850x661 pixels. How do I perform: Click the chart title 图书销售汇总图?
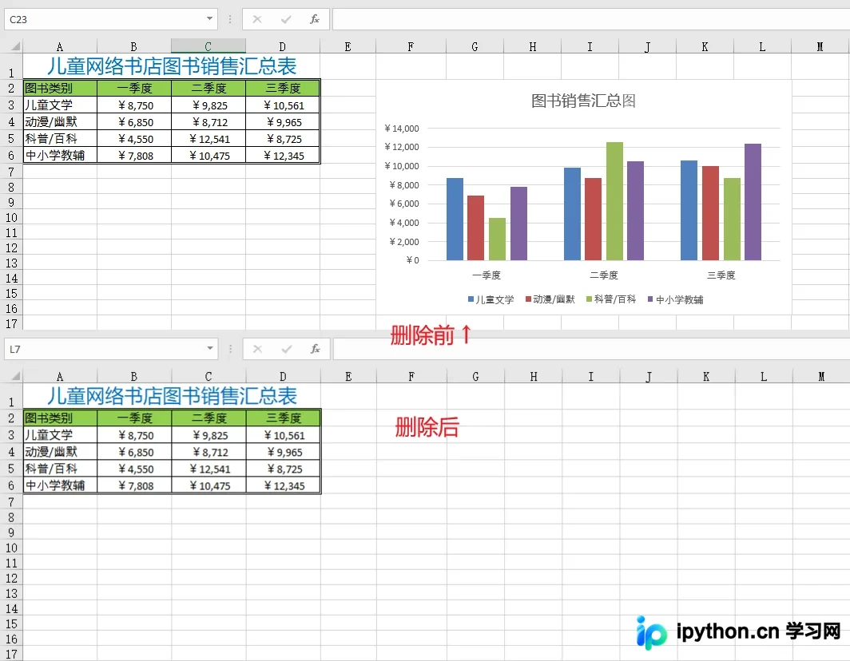(x=583, y=101)
